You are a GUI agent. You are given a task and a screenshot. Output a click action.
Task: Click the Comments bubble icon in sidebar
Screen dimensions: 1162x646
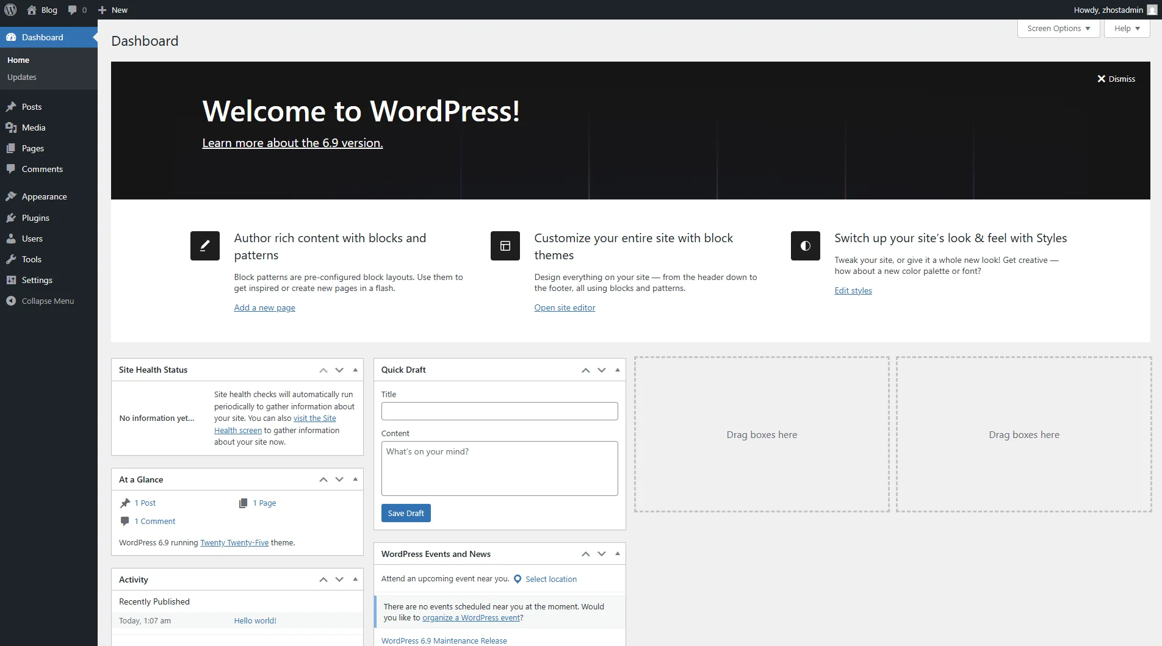coord(11,169)
